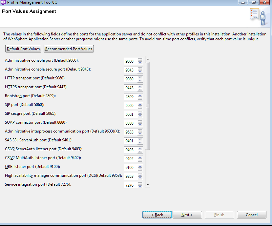The width and height of the screenshot is (272, 226).
Task: Decrease Administrative interprocess communication port 9633
Action: click(x=140, y=134)
